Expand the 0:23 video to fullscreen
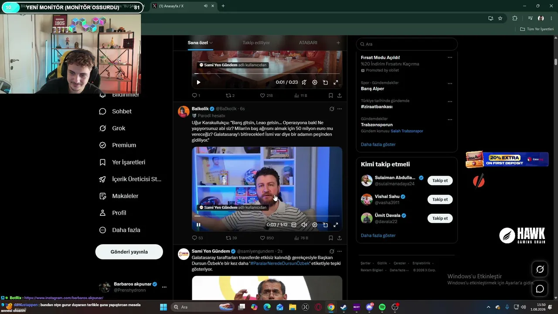This screenshot has width=558, height=314. pos(336,82)
